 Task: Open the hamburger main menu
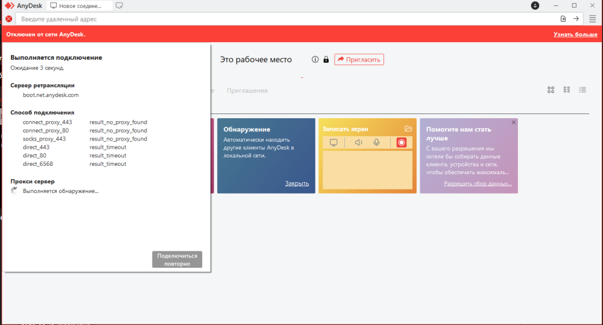[592, 19]
